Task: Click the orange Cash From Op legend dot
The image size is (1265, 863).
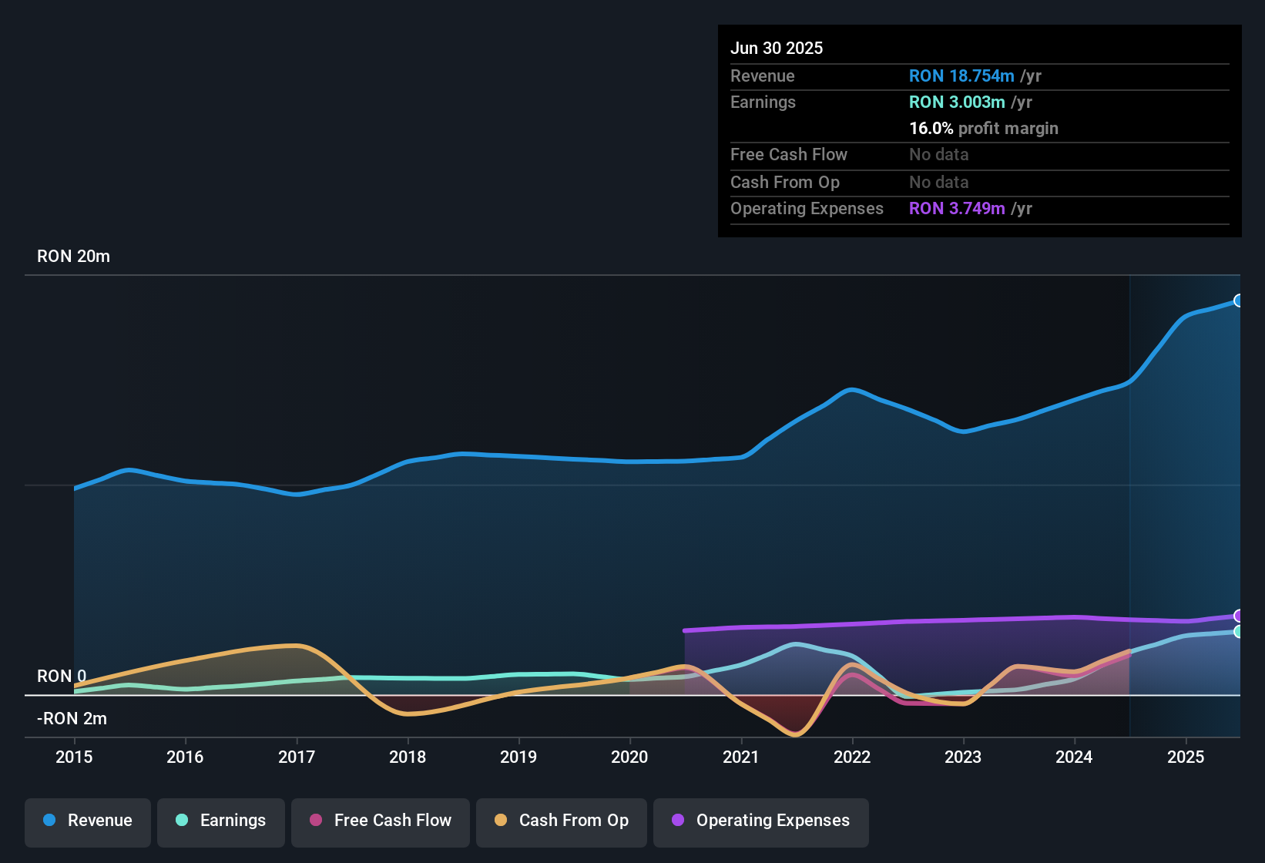Action: tap(500, 821)
